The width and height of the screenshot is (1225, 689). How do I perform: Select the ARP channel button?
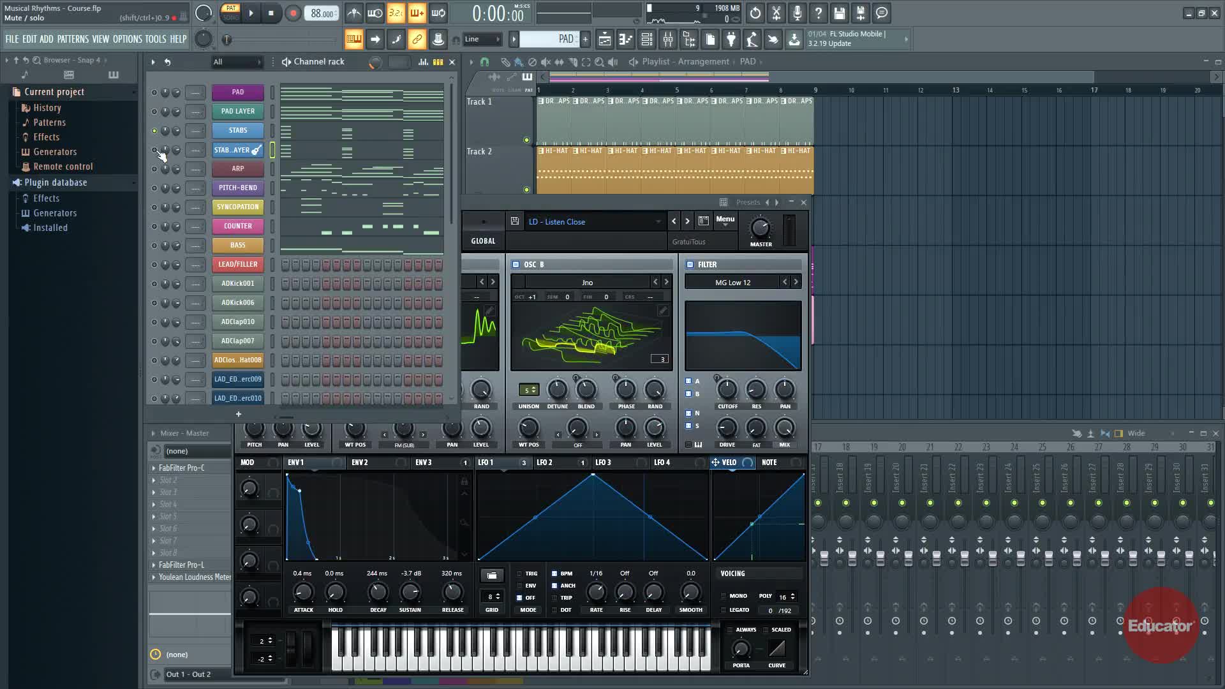[x=237, y=169]
